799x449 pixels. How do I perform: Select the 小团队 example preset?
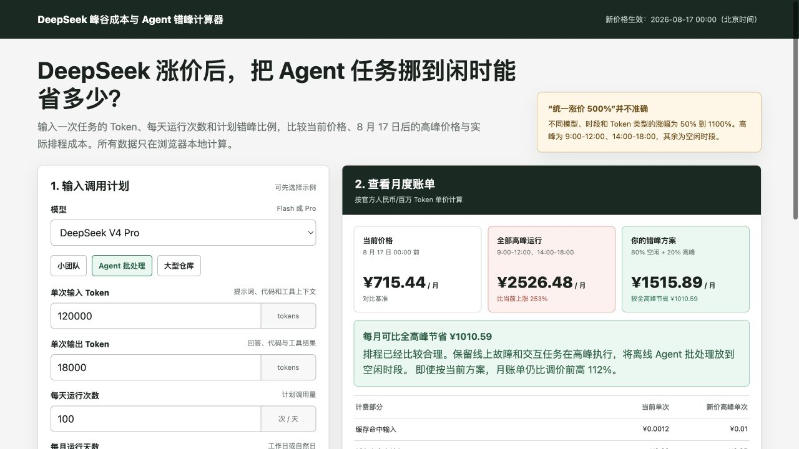coord(69,266)
